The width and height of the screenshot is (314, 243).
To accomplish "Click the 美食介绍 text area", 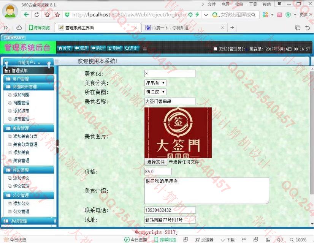I will pyautogui.click(x=207, y=191).
